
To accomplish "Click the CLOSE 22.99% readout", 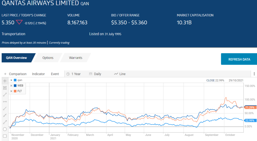I will pyautogui.click(x=215, y=80).
